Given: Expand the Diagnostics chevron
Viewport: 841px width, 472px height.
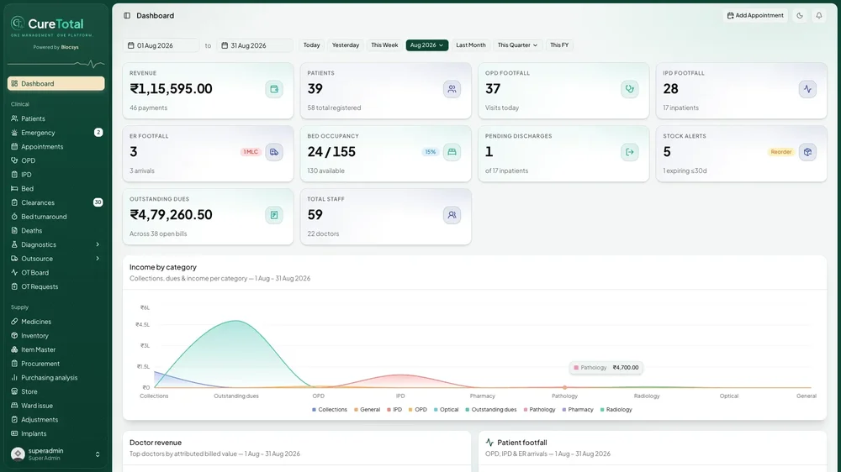Looking at the screenshot, I should point(98,244).
